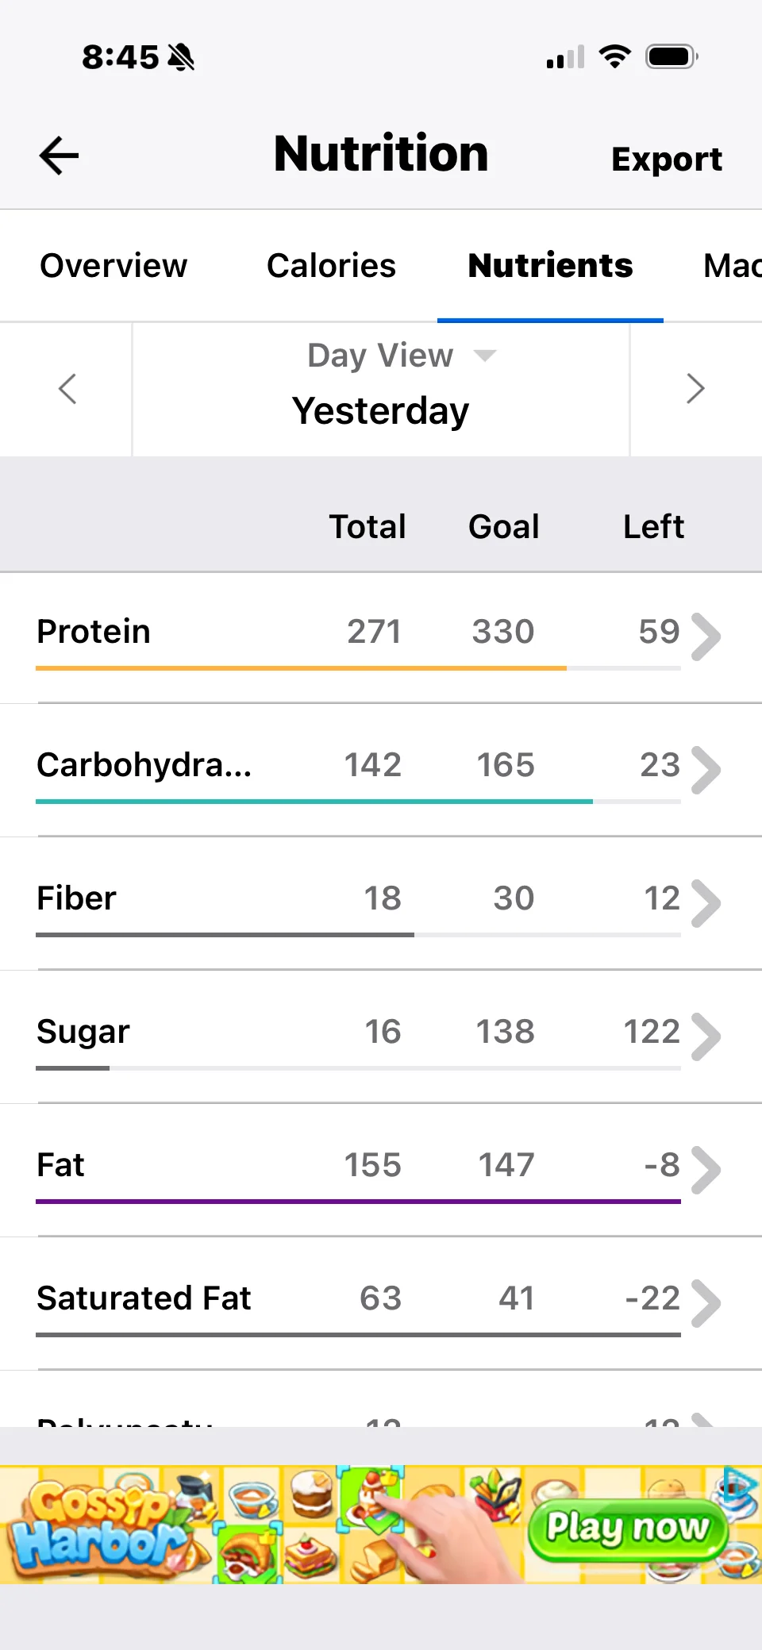Select the Nutrients tab
The width and height of the screenshot is (762, 1650).
click(x=550, y=266)
